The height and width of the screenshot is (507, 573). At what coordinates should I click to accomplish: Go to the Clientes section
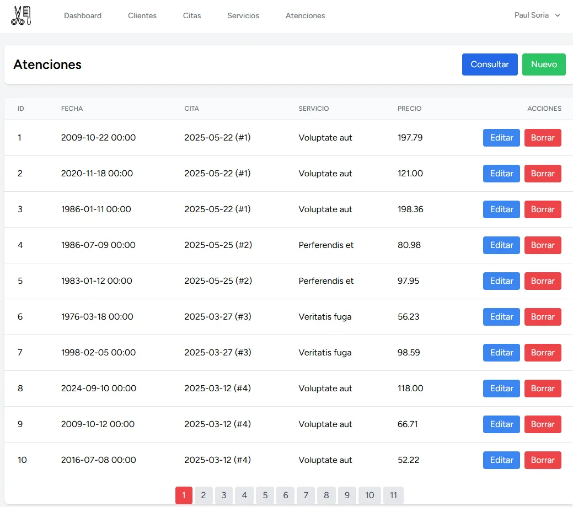[x=142, y=16]
